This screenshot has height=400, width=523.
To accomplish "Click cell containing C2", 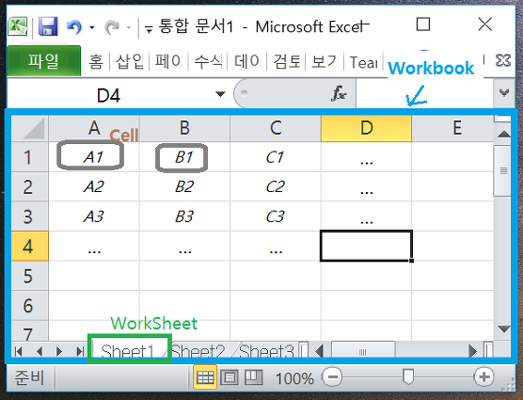I will 276,186.
